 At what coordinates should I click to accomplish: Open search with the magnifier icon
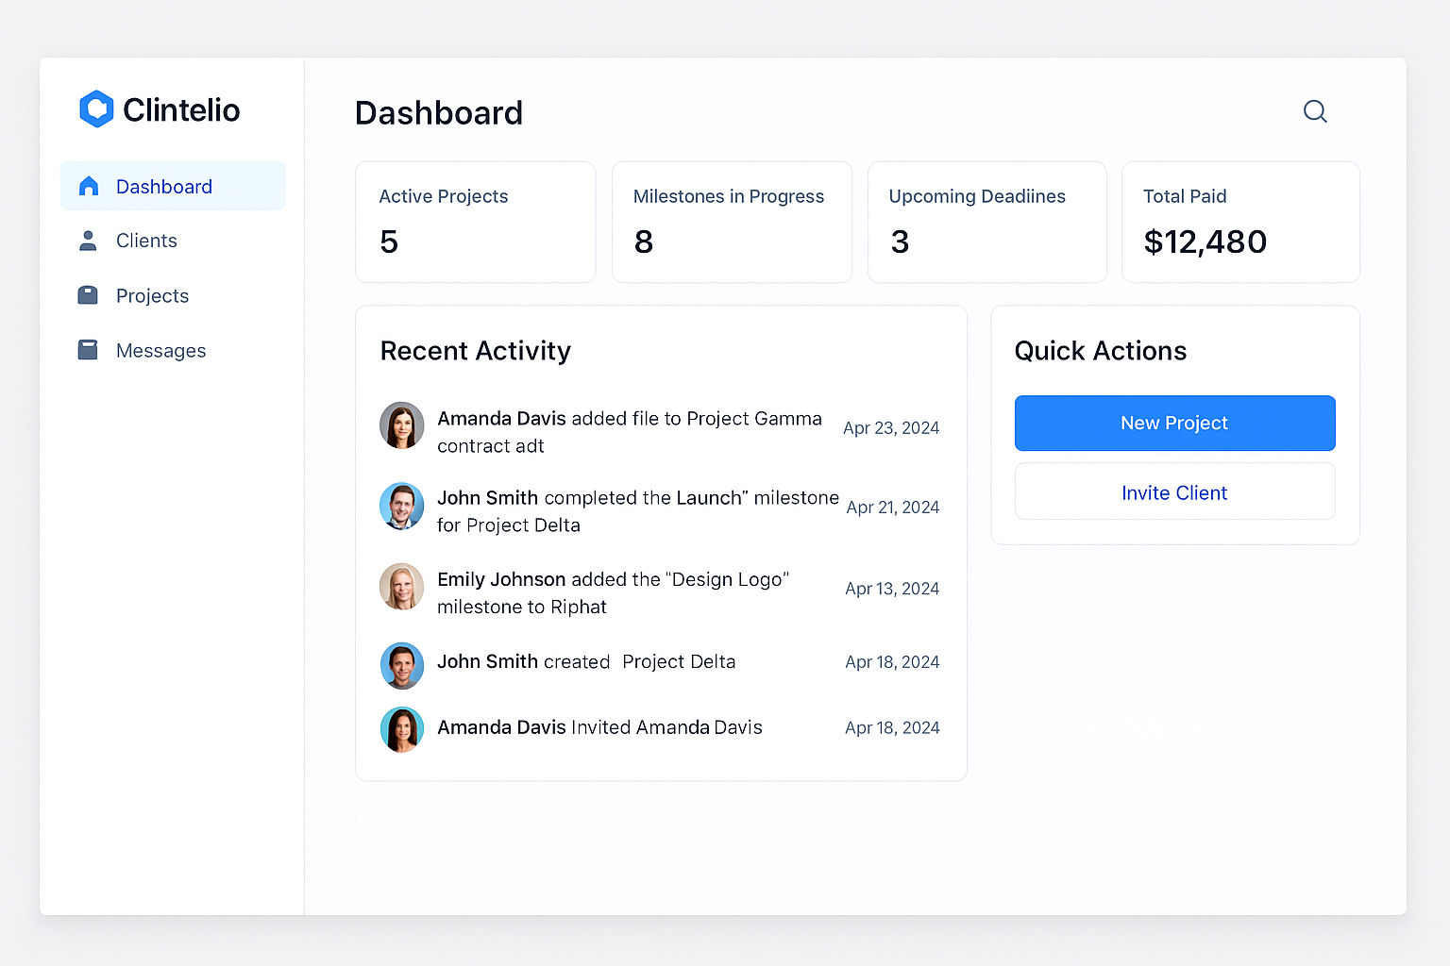point(1315,111)
